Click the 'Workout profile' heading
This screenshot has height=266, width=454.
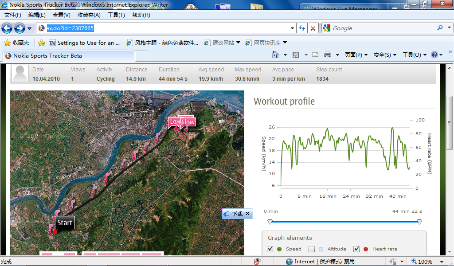[x=284, y=102]
